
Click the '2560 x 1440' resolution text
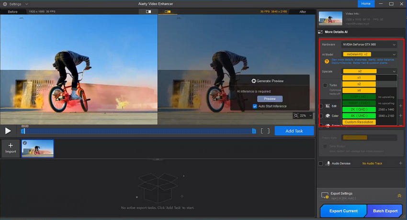click(386, 110)
